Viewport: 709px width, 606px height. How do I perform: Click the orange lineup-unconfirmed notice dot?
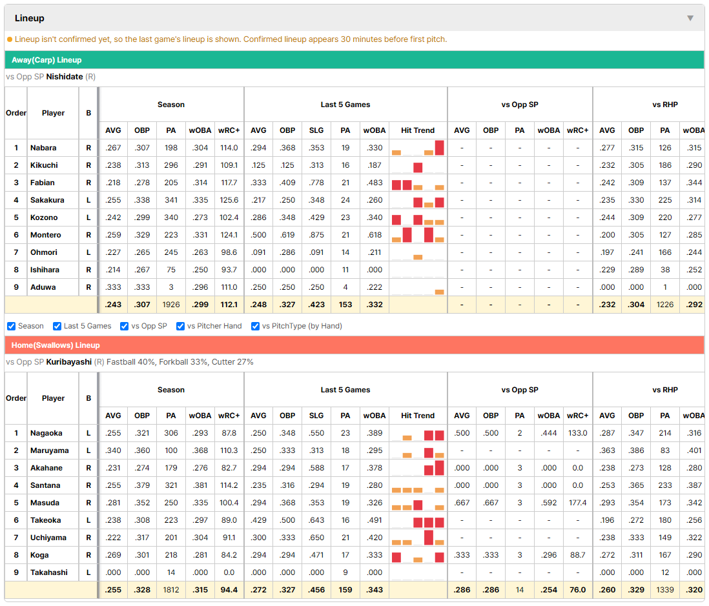(x=10, y=39)
